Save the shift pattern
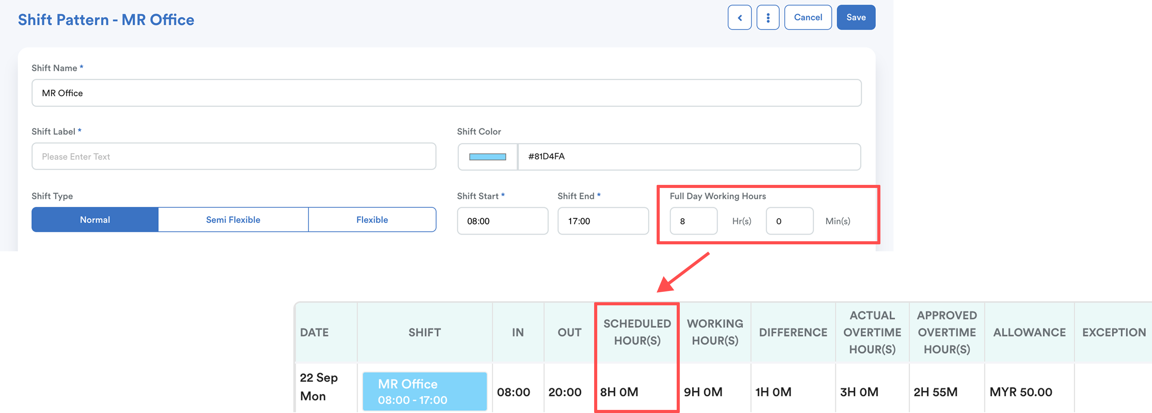This screenshot has width=1152, height=413. (855, 17)
